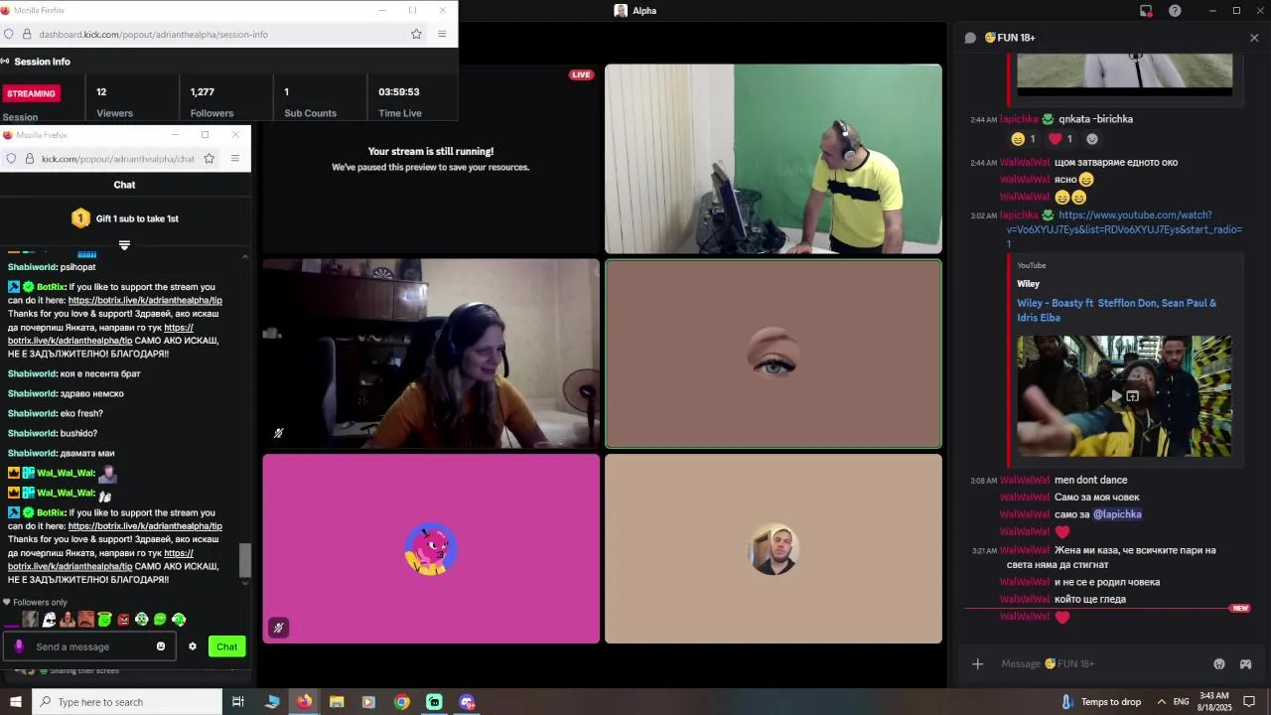Open the Discord help icon
The image size is (1271, 715).
pyautogui.click(x=1175, y=11)
